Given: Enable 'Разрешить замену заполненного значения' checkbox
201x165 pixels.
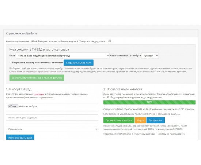Looking at the screenshot, I should [x=11, y=62].
